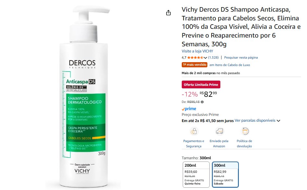Click the Vichy Dercos shampoo product image
Image resolution: width=307 pixels, height=190 pixels.
click(84, 97)
